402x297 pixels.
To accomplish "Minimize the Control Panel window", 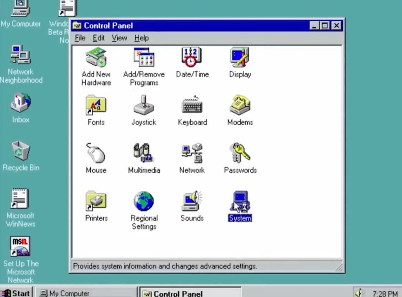I will click(314, 26).
